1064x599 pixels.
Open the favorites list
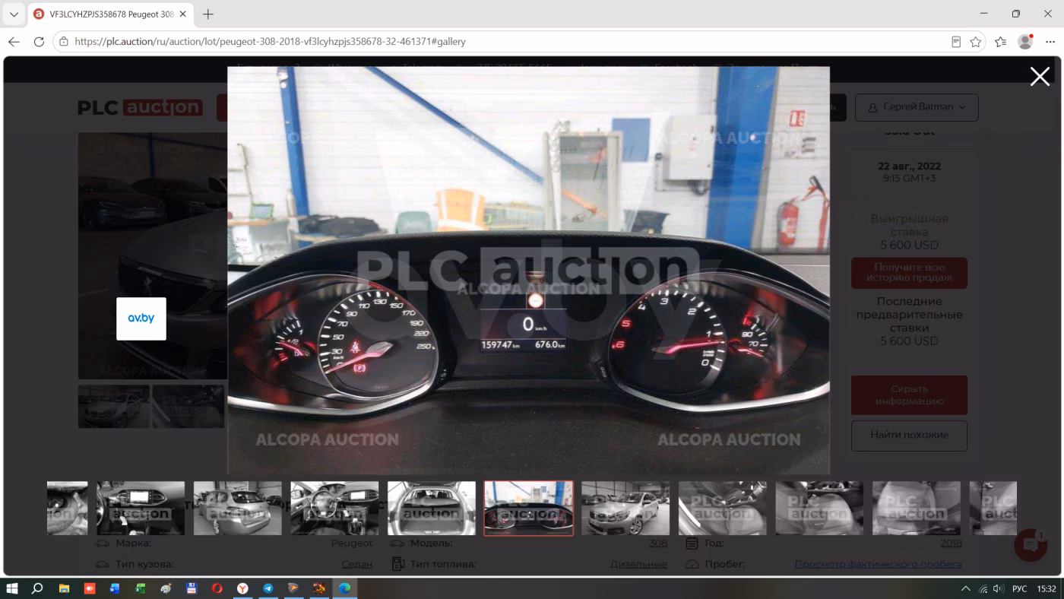[1001, 42]
